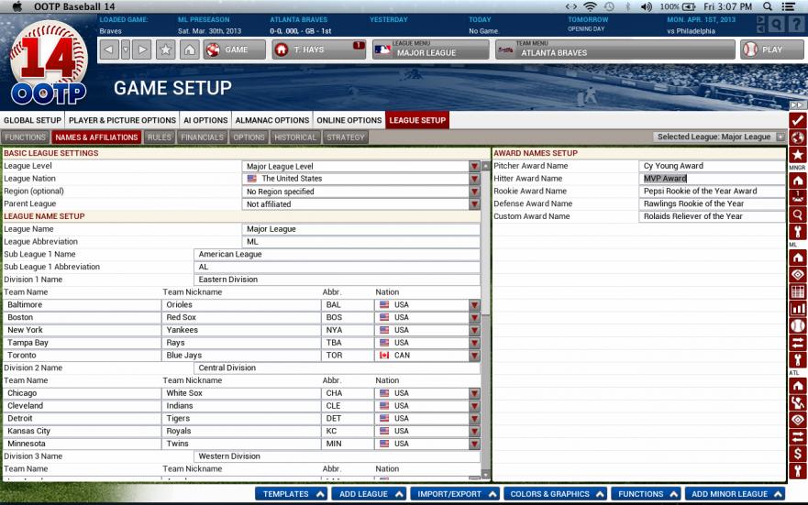
Task: Open the League Level dropdown
Action: (474, 166)
